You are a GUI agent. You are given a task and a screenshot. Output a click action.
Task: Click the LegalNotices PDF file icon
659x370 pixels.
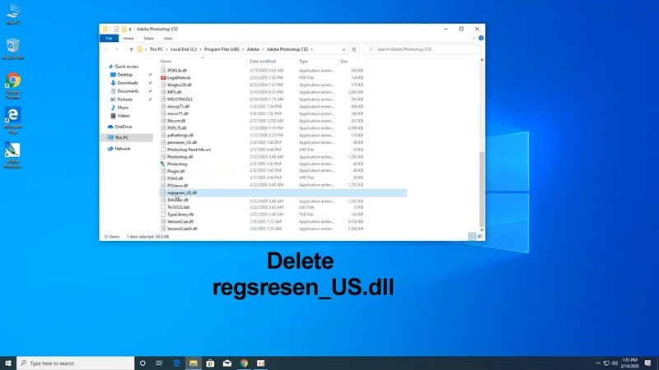point(163,76)
